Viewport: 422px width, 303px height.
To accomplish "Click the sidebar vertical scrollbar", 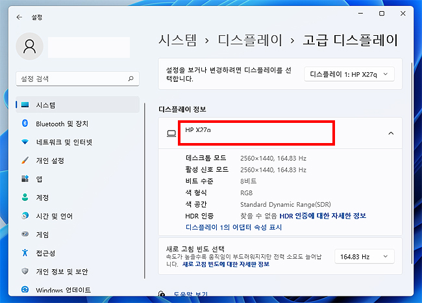I will click(x=145, y=191).
